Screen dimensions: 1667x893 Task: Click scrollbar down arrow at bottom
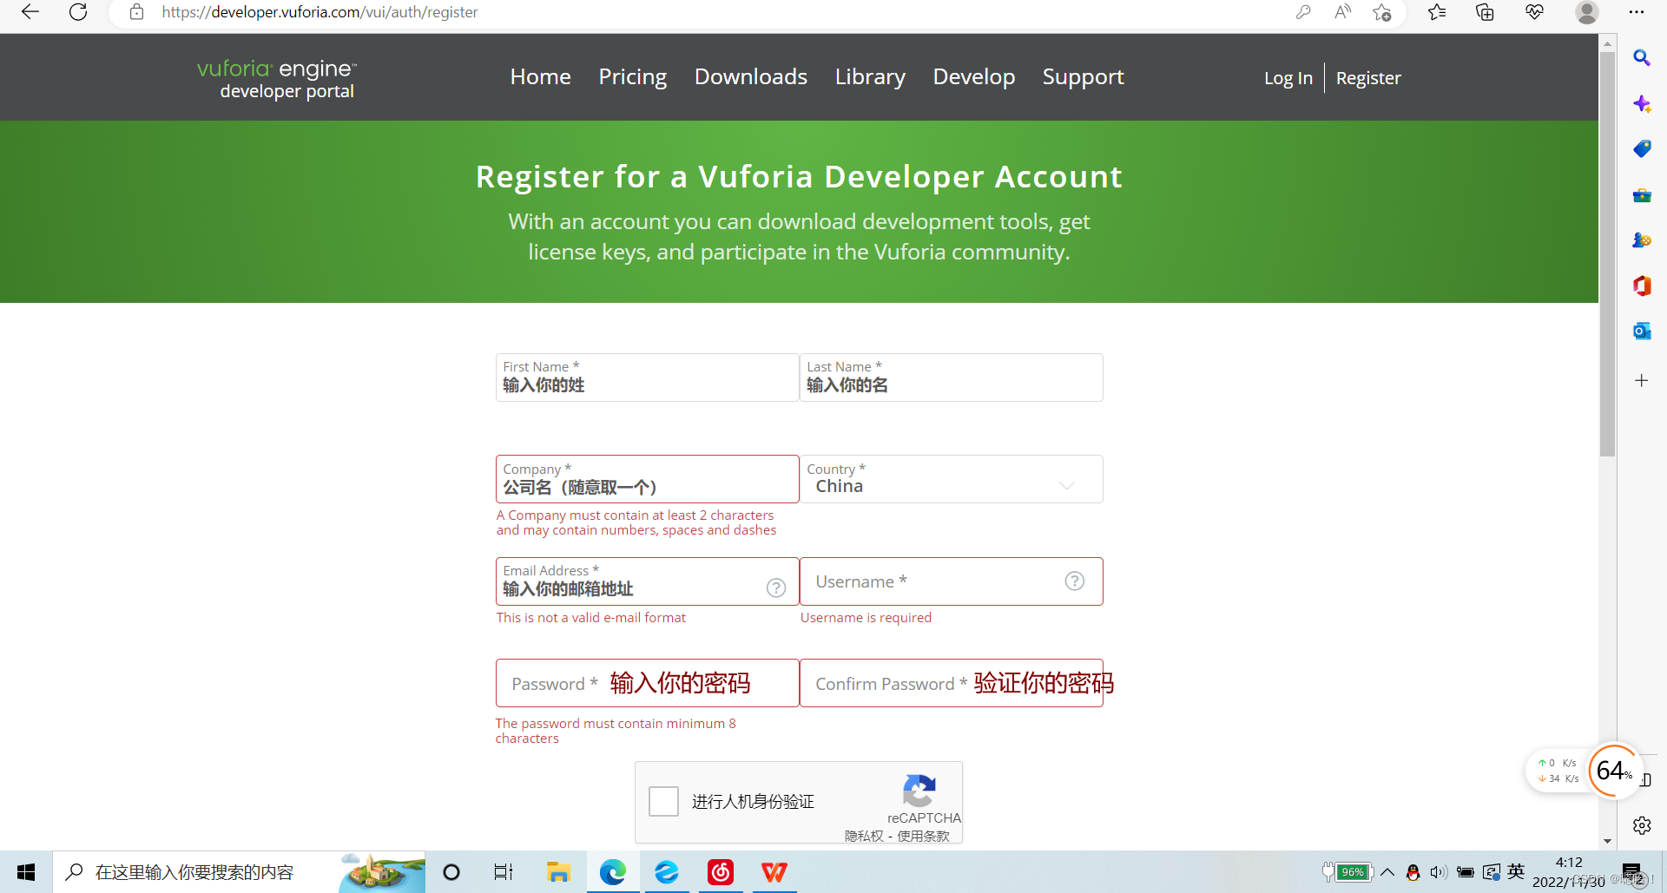(1608, 841)
